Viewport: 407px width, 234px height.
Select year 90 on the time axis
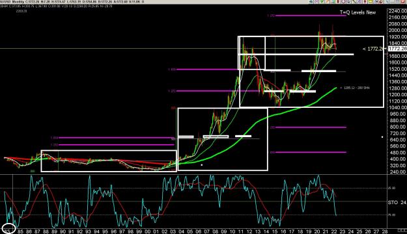point(63,231)
